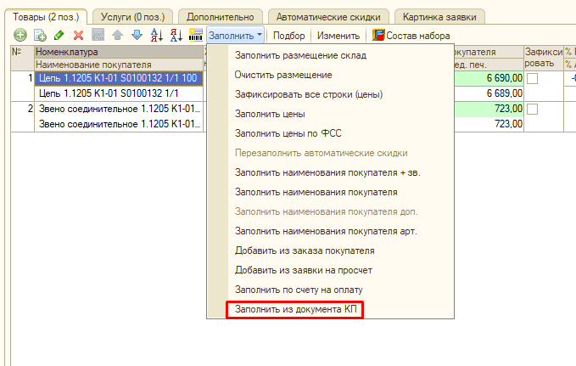This screenshot has width=576, height=366.
Task: Click the grey finish editing icon
Action: 98,36
